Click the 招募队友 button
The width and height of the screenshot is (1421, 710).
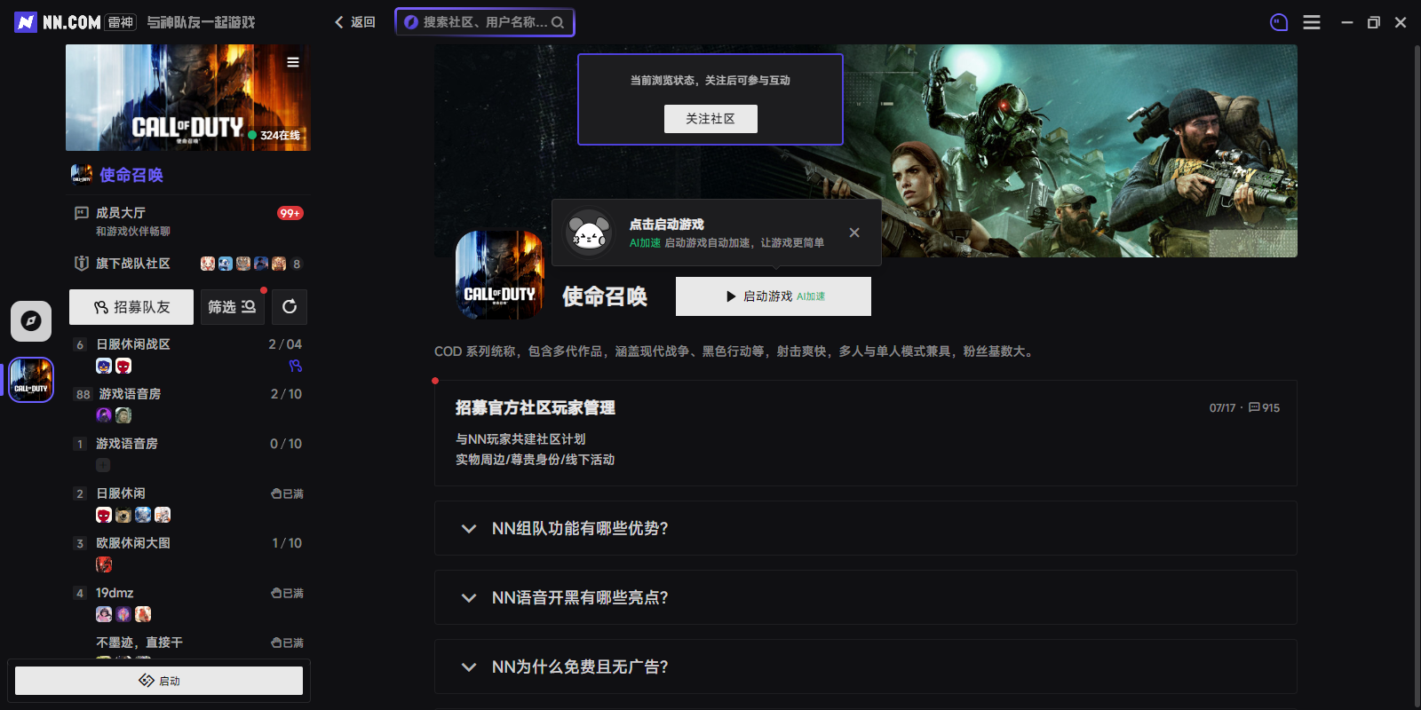point(131,307)
